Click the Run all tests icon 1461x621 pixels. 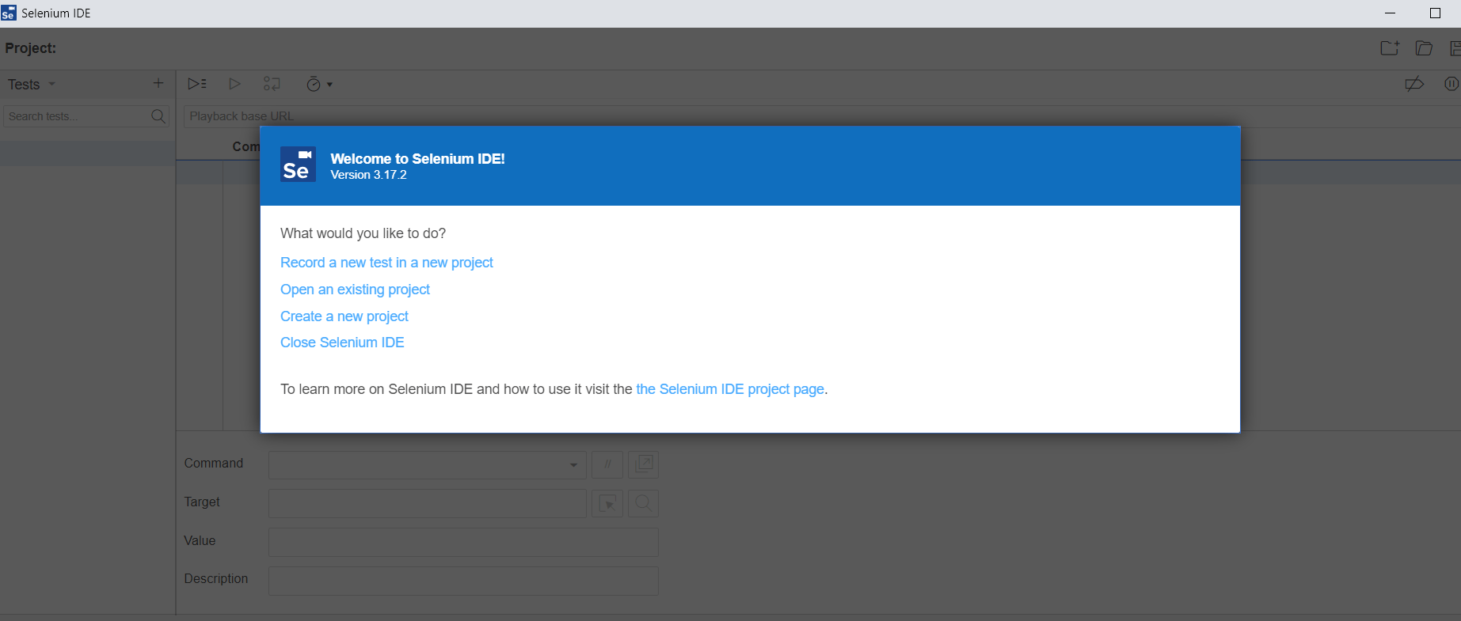click(197, 84)
